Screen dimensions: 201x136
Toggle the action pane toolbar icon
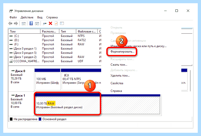(37, 24)
